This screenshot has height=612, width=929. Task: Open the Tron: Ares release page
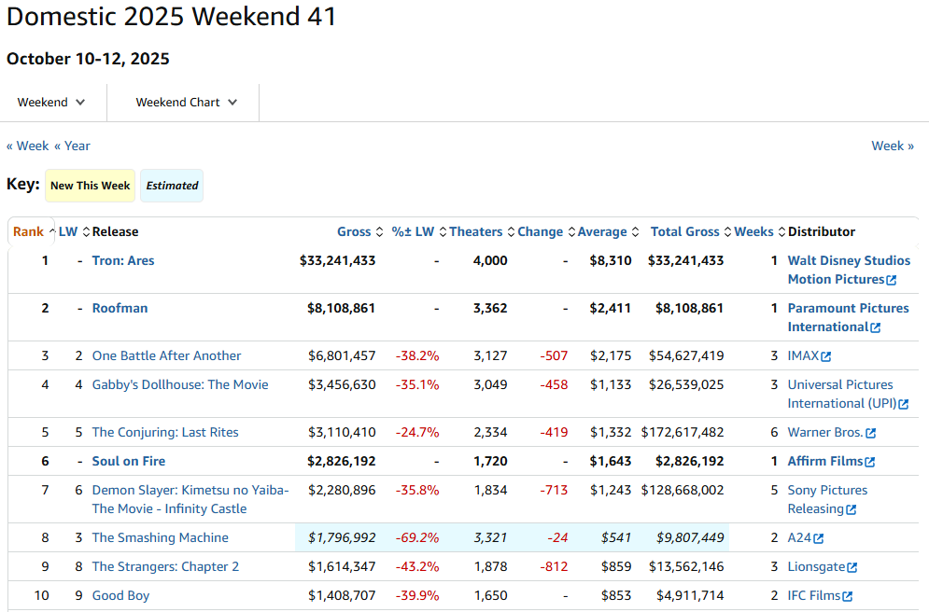[x=123, y=261]
